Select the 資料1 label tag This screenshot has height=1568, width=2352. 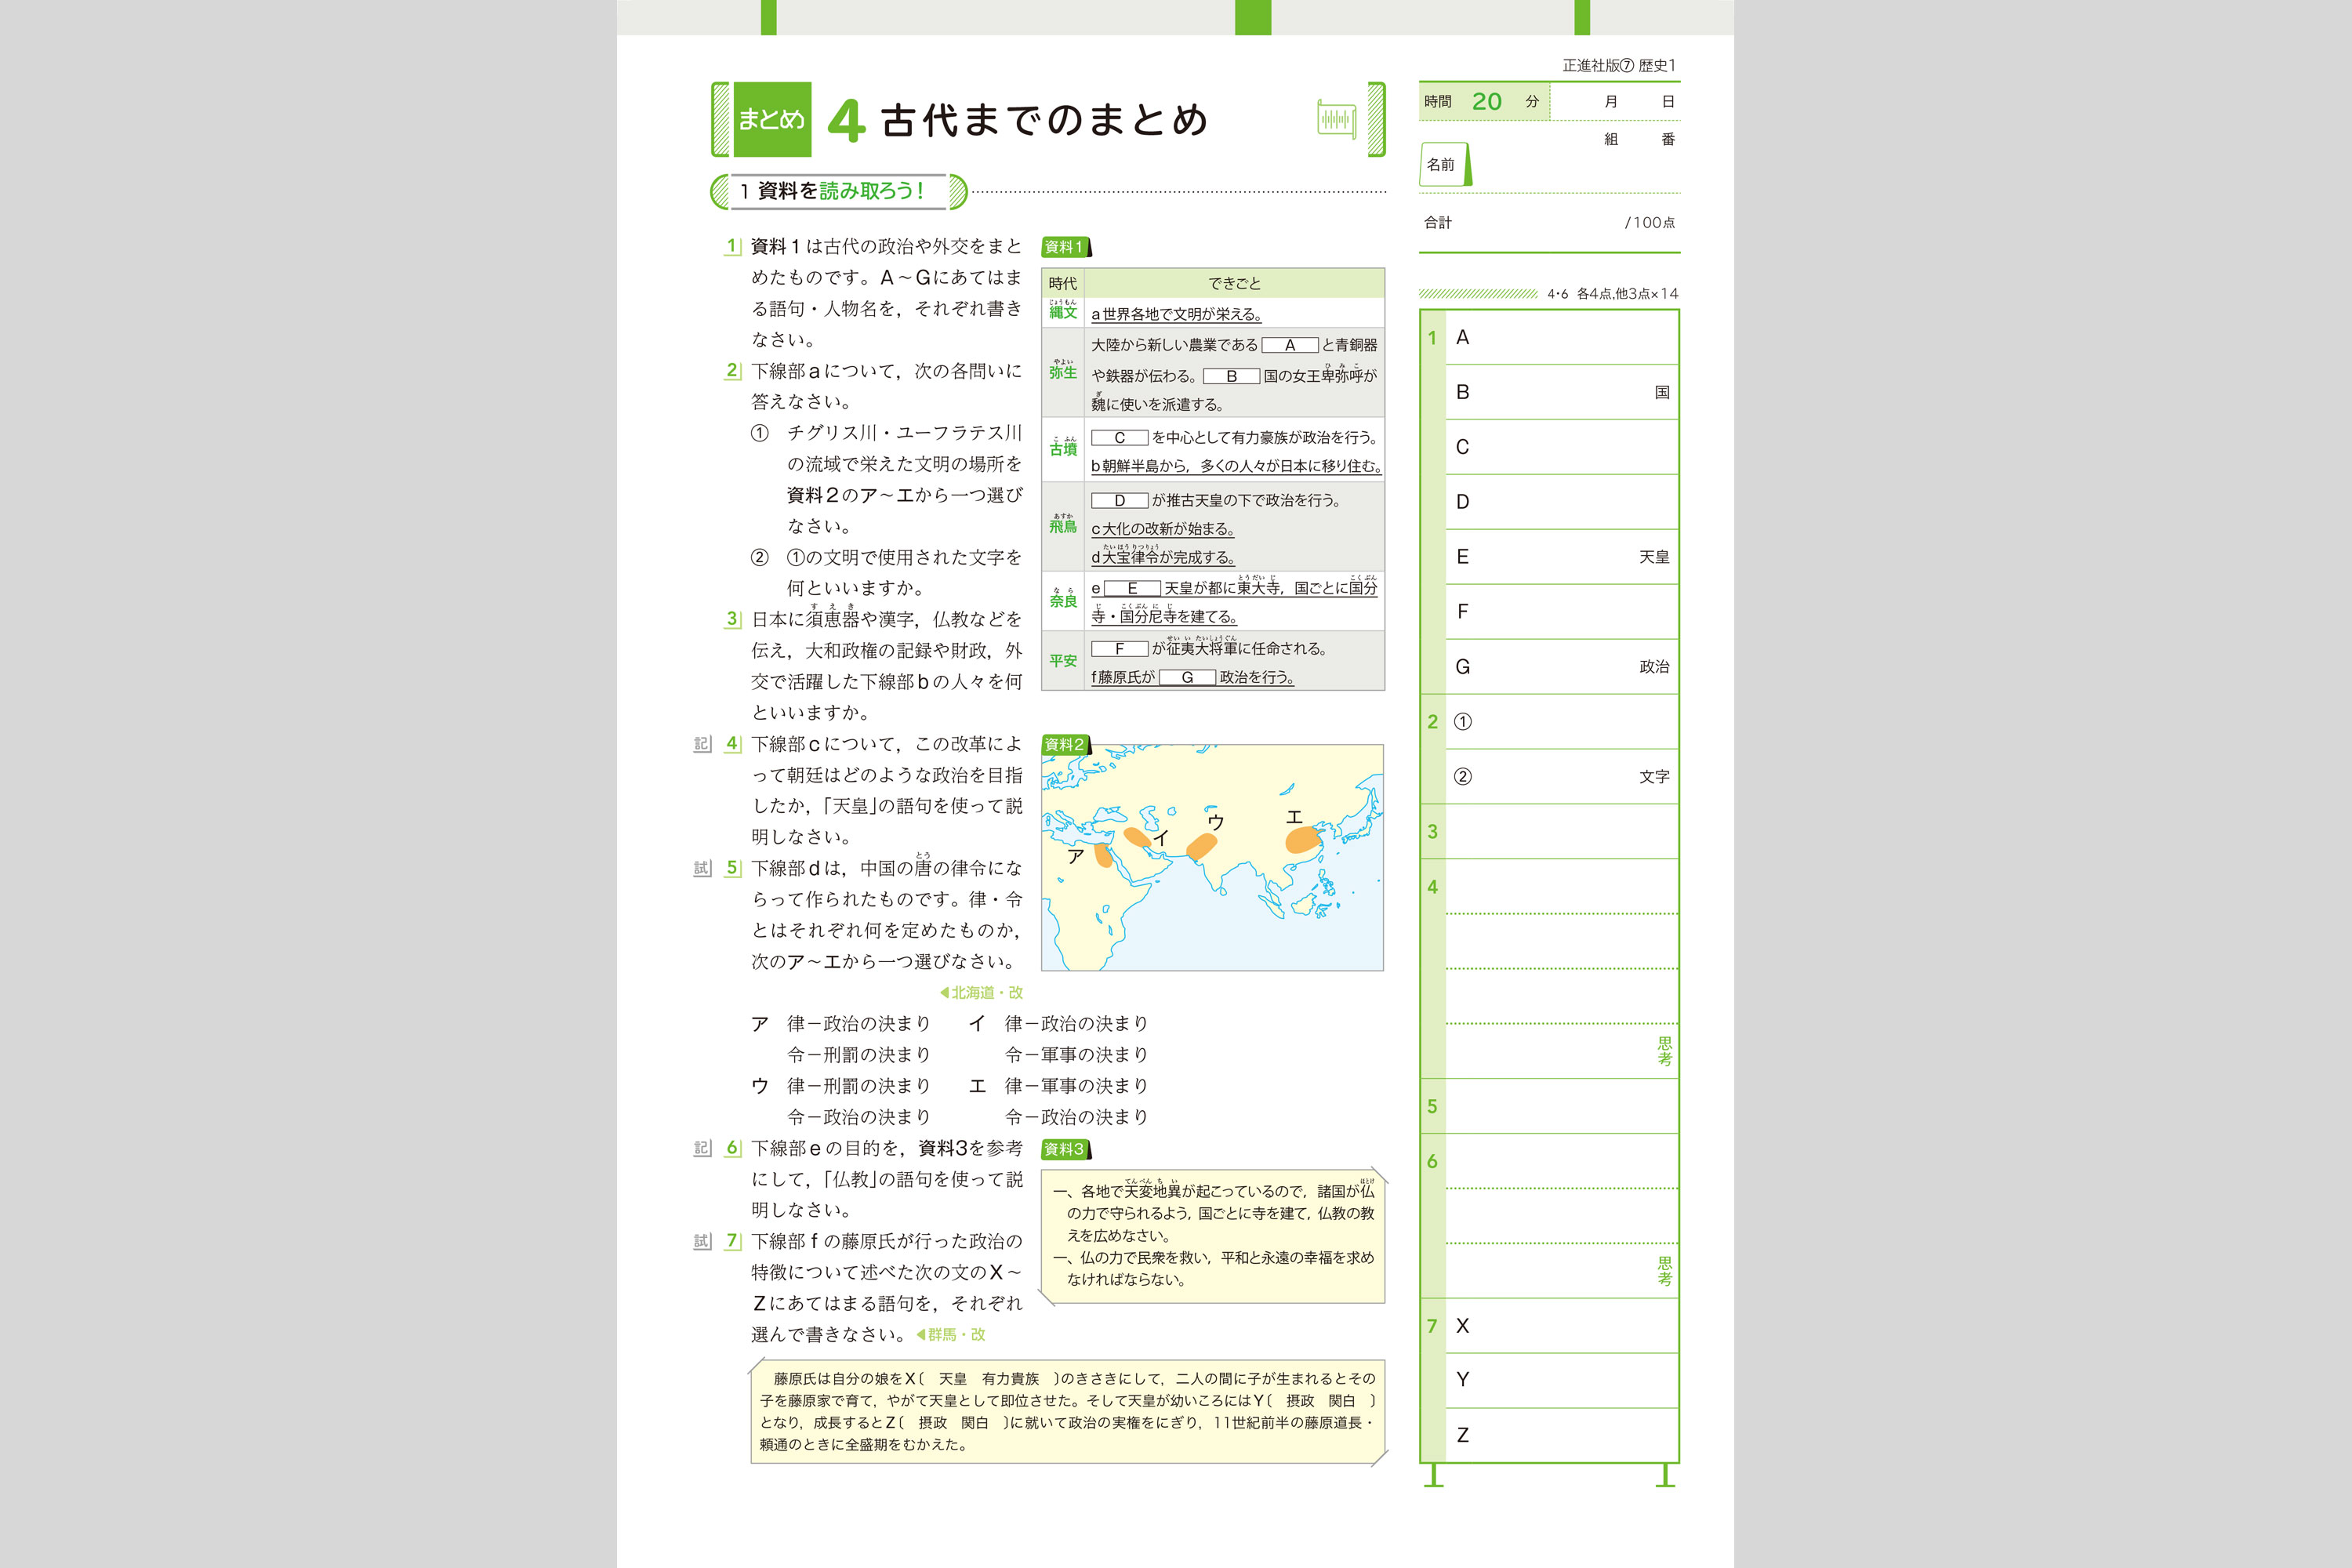click(1065, 247)
